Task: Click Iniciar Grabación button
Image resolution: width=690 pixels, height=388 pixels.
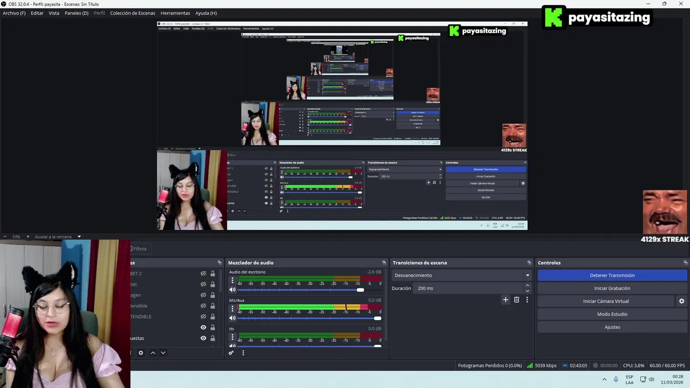Action: click(612, 288)
